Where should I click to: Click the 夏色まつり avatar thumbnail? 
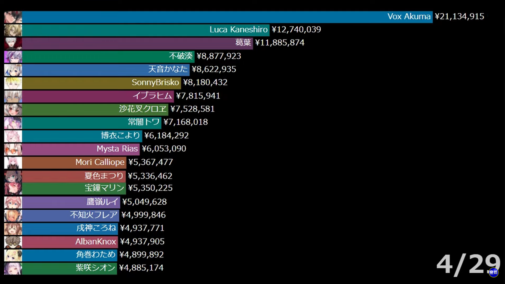13,176
